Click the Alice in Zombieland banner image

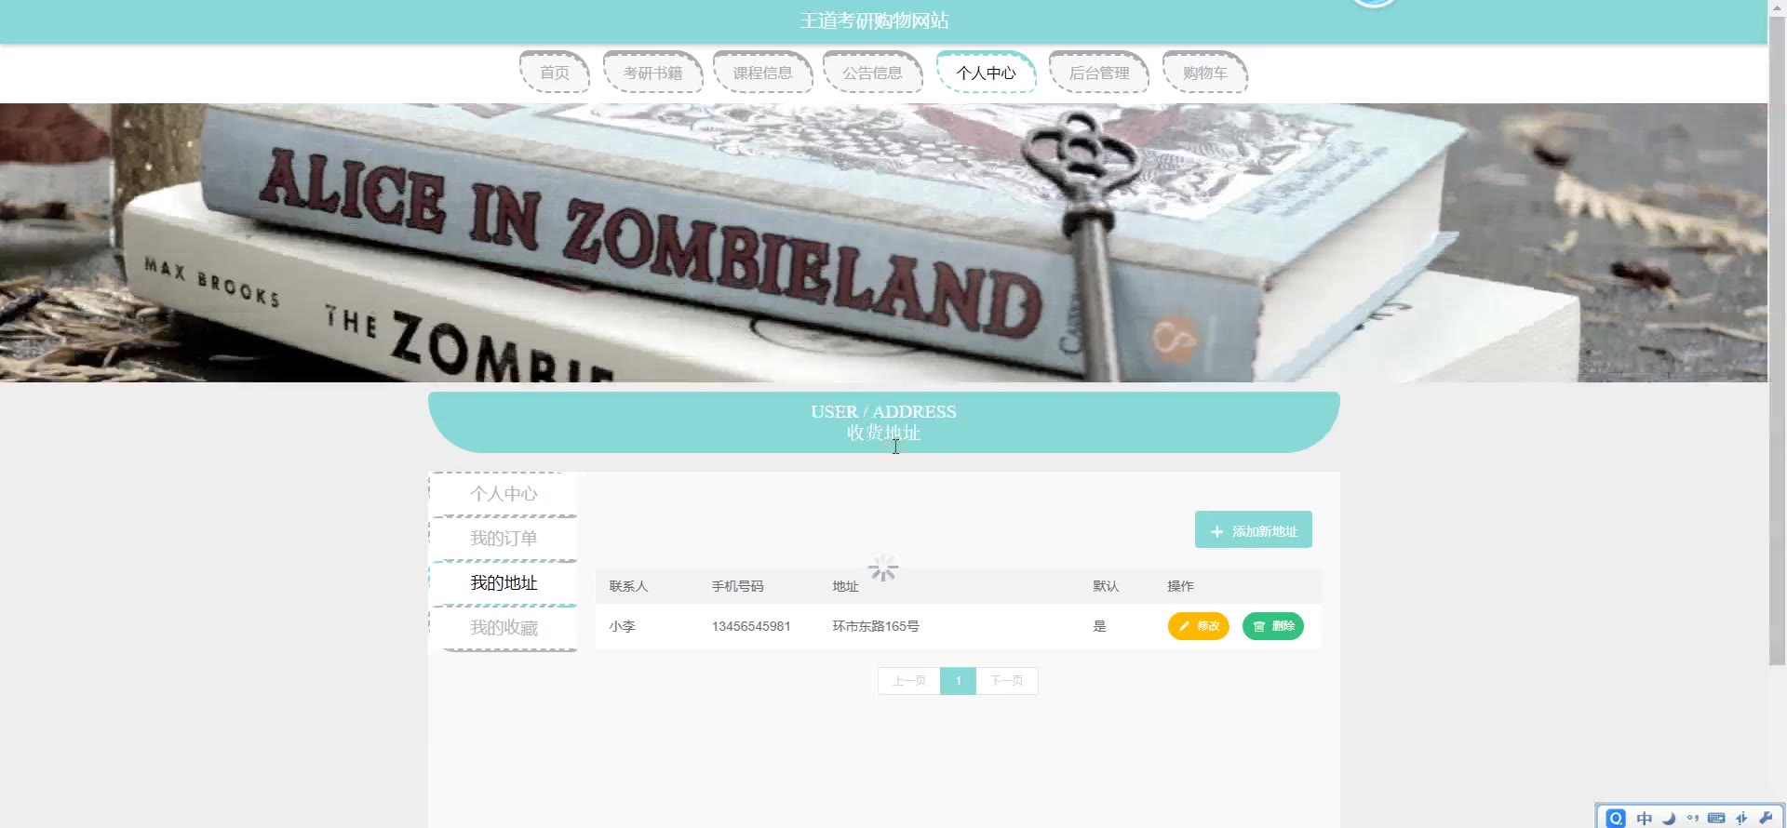[883, 243]
